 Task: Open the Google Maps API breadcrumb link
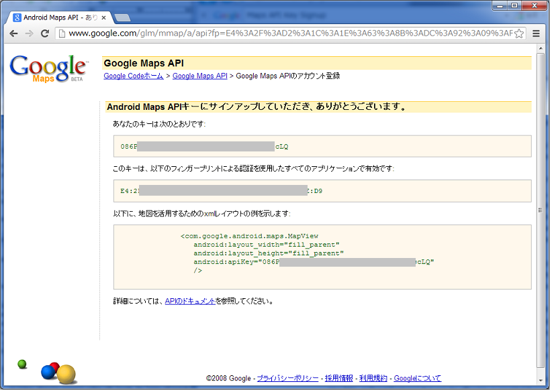click(200, 76)
